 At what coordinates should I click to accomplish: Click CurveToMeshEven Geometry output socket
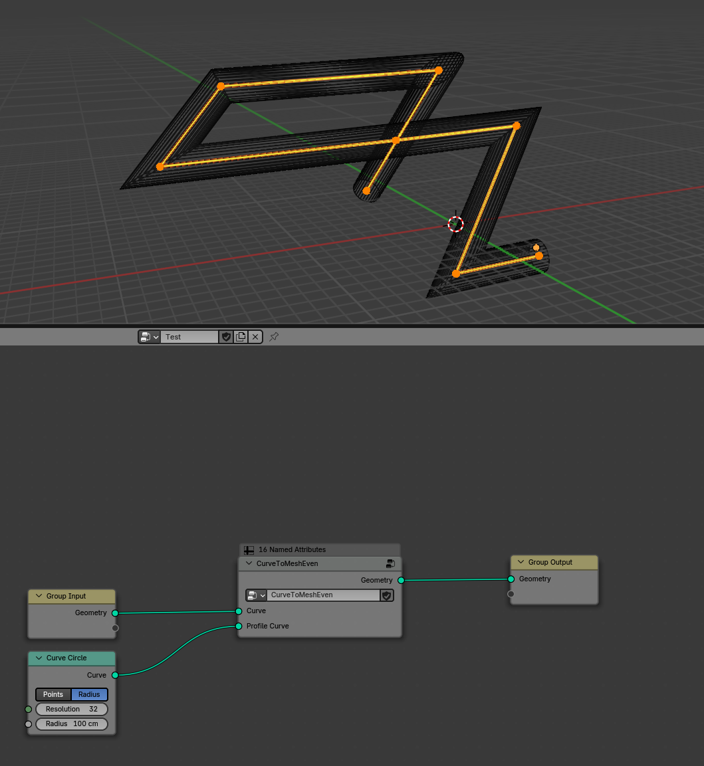click(401, 581)
